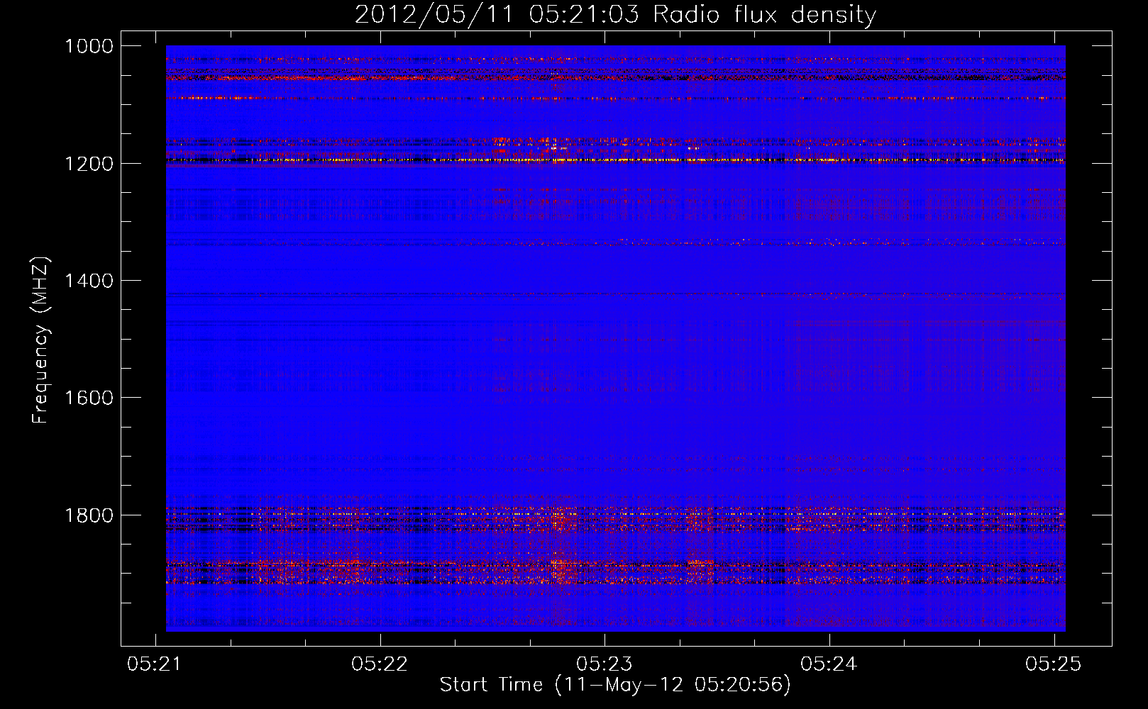1148x709 pixels.
Task: Click the 1400 frequency tick label
Action: (x=89, y=281)
